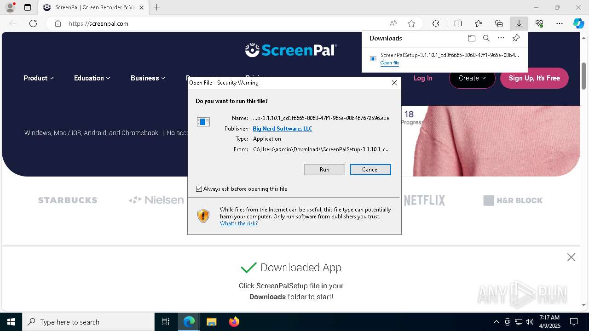The height and width of the screenshot is (331, 589).
Task: Pin the Downloads panel
Action: [516, 38]
